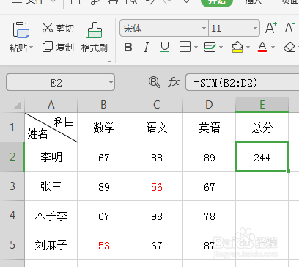Viewport: 299px width, 267px height.
Task: Increase font size with A+ icon
Action: 271,28
